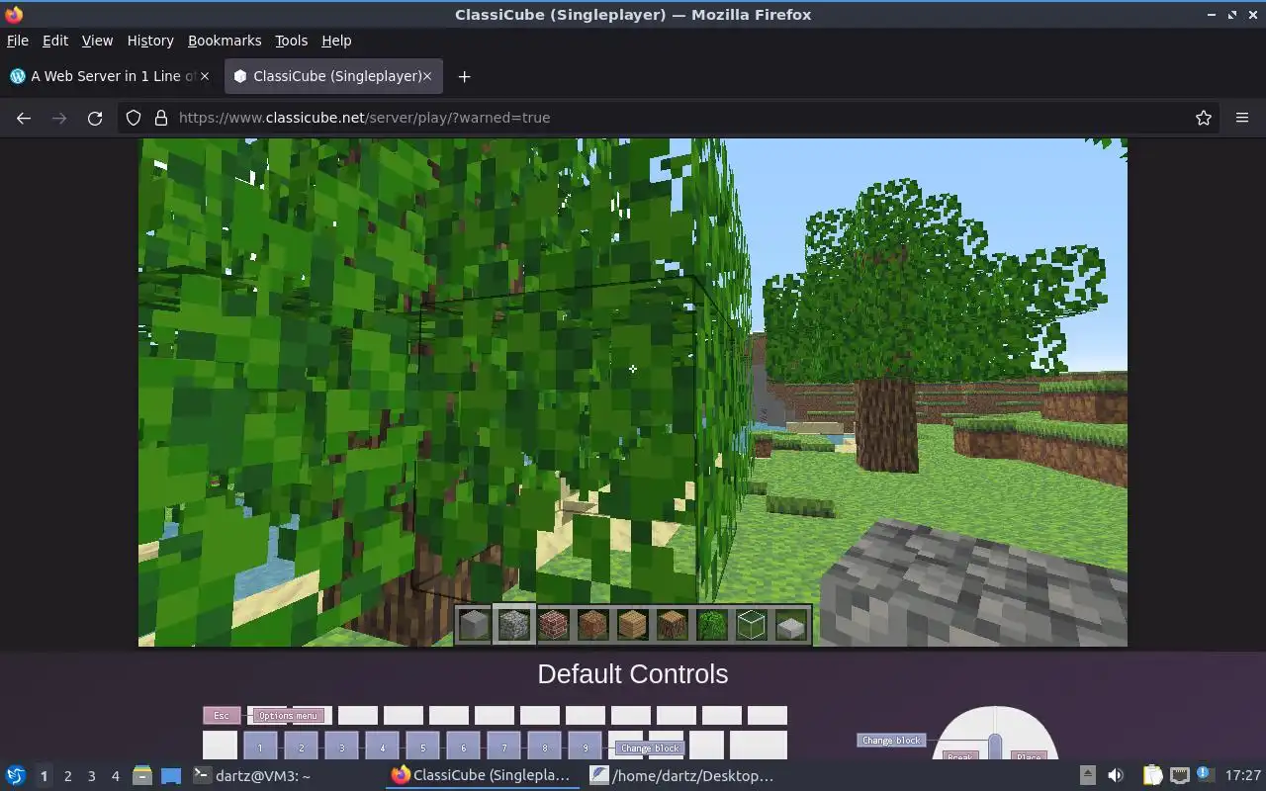Open the File menu

pos(17,41)
